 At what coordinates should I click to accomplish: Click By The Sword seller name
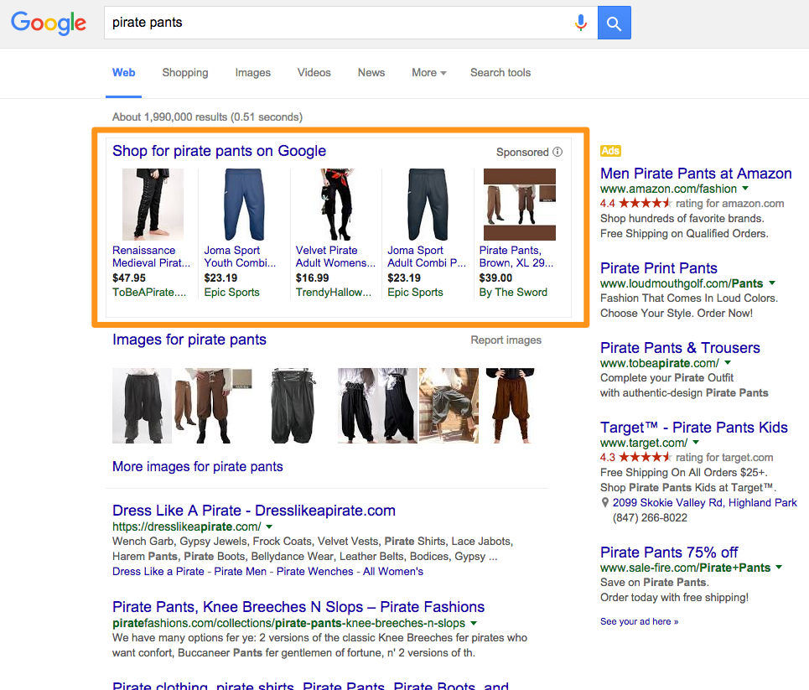(x=513, y=292)
